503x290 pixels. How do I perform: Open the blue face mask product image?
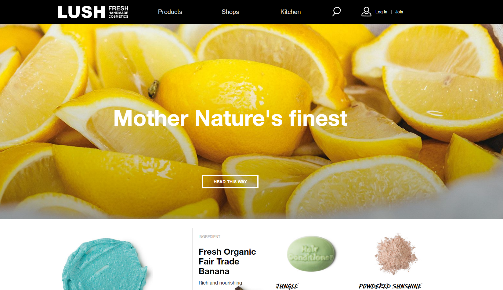[105, 264]
